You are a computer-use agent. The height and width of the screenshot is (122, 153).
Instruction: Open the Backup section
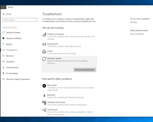9,44
